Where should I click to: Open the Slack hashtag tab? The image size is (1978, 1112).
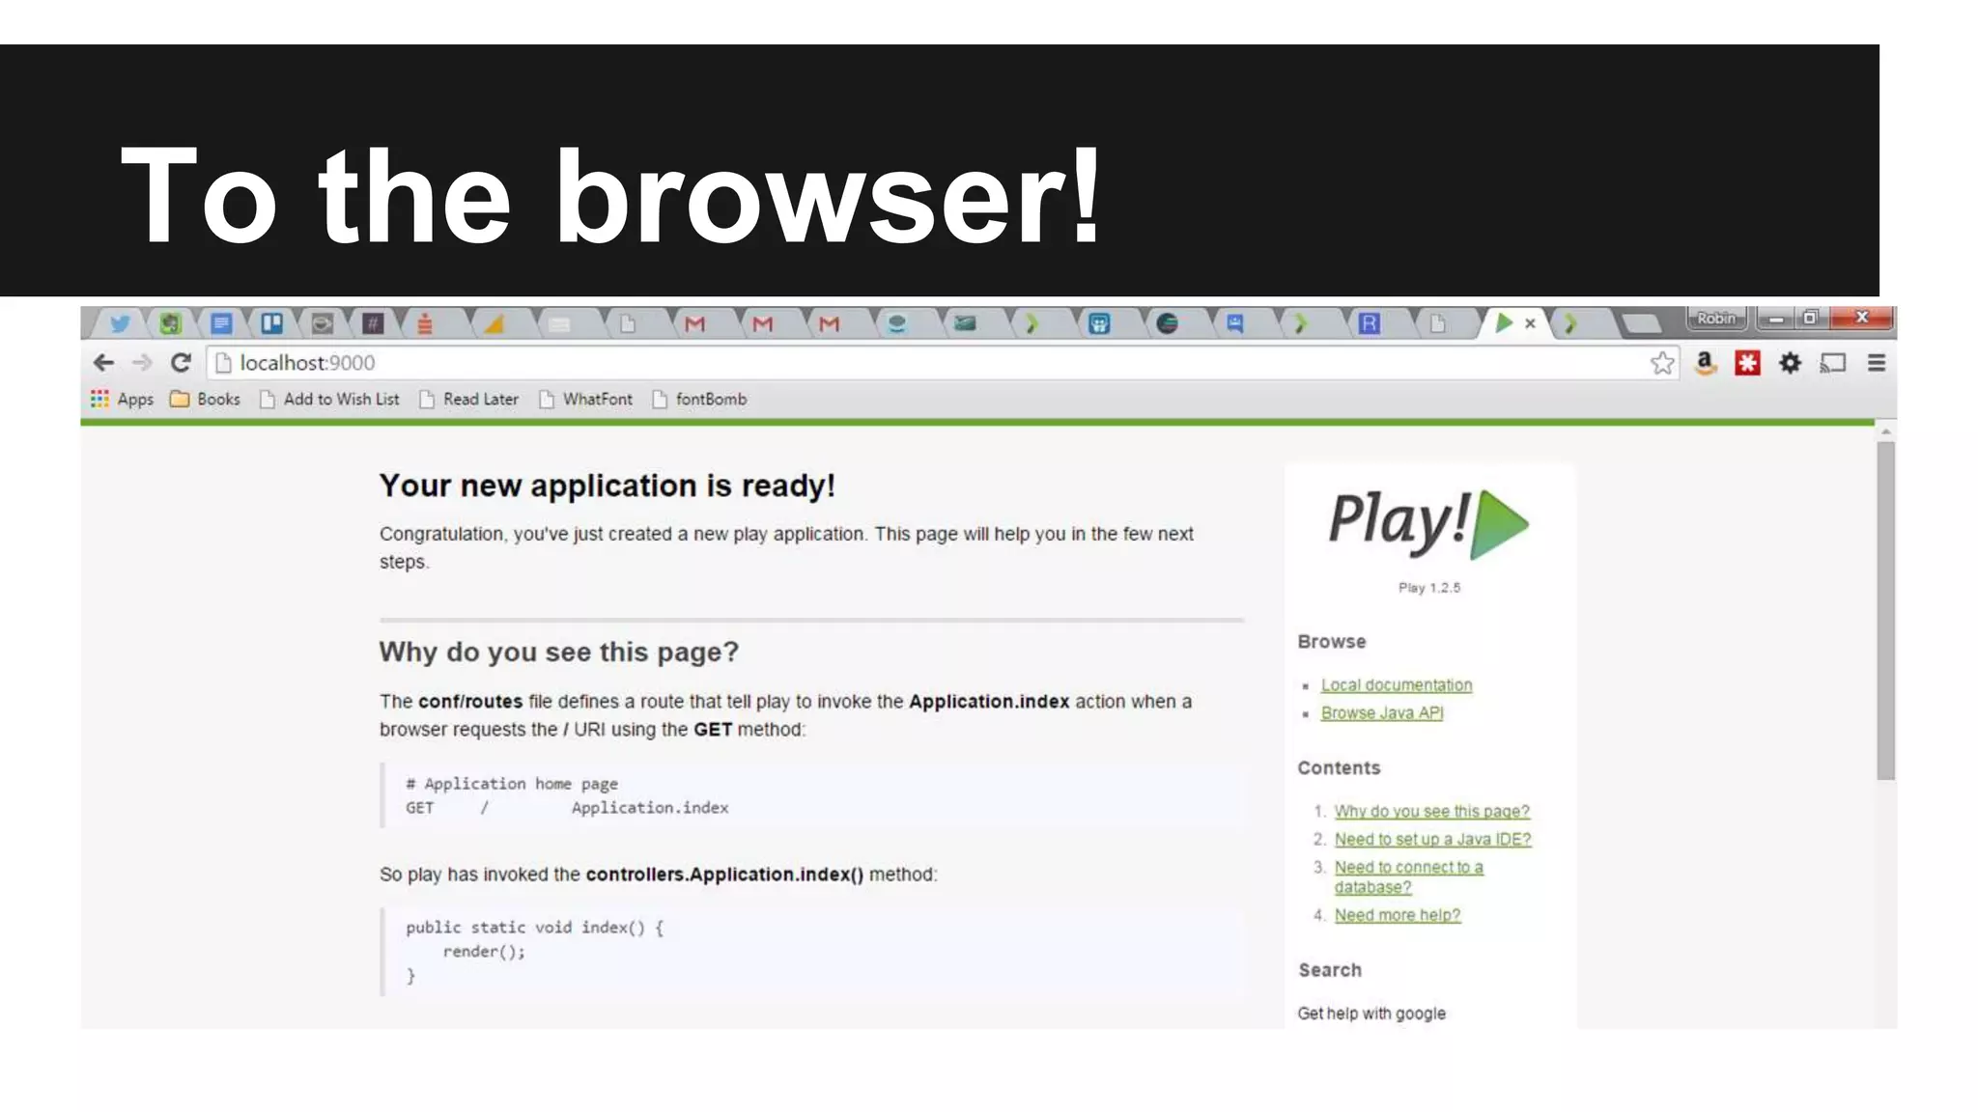point(373,324)
